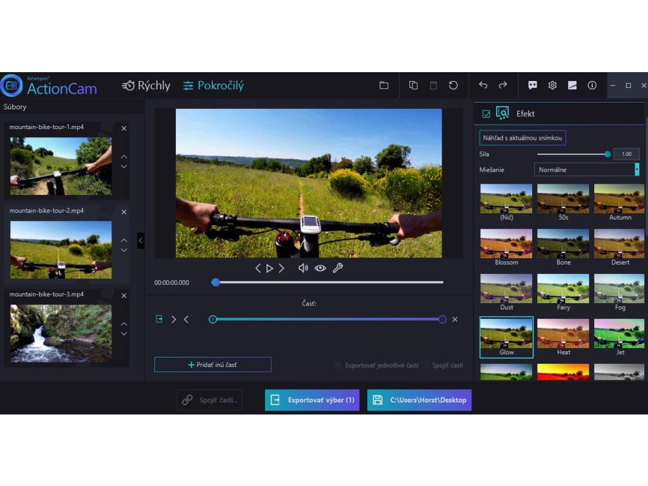Toggle preview visibility with the eye icon

coord(320,268)
